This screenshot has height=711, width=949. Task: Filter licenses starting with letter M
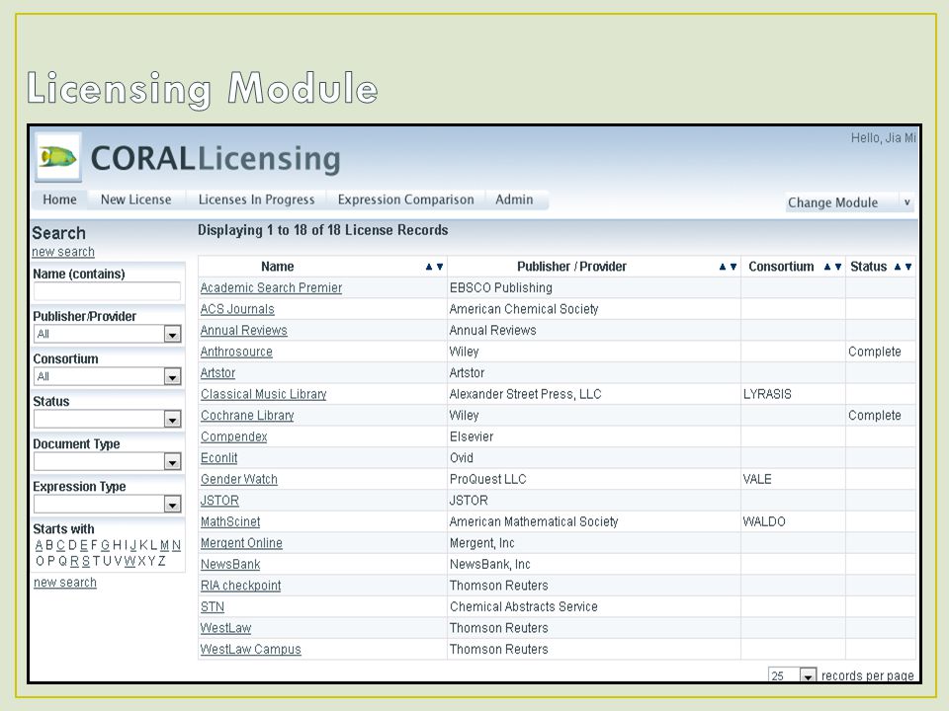click(165, 545)
